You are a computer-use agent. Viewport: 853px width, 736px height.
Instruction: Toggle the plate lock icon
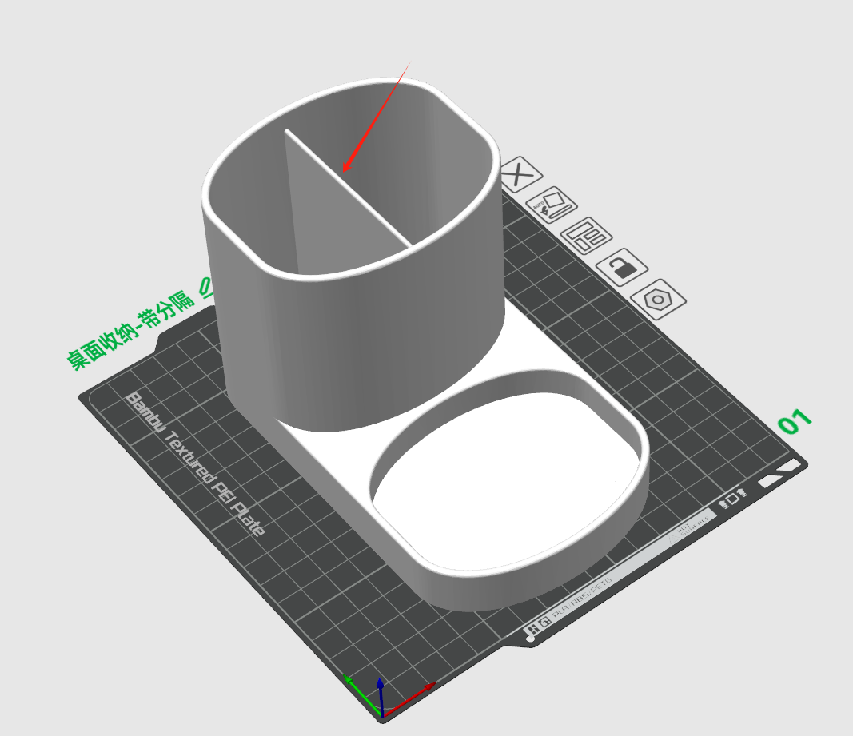(x=622, y=267)
